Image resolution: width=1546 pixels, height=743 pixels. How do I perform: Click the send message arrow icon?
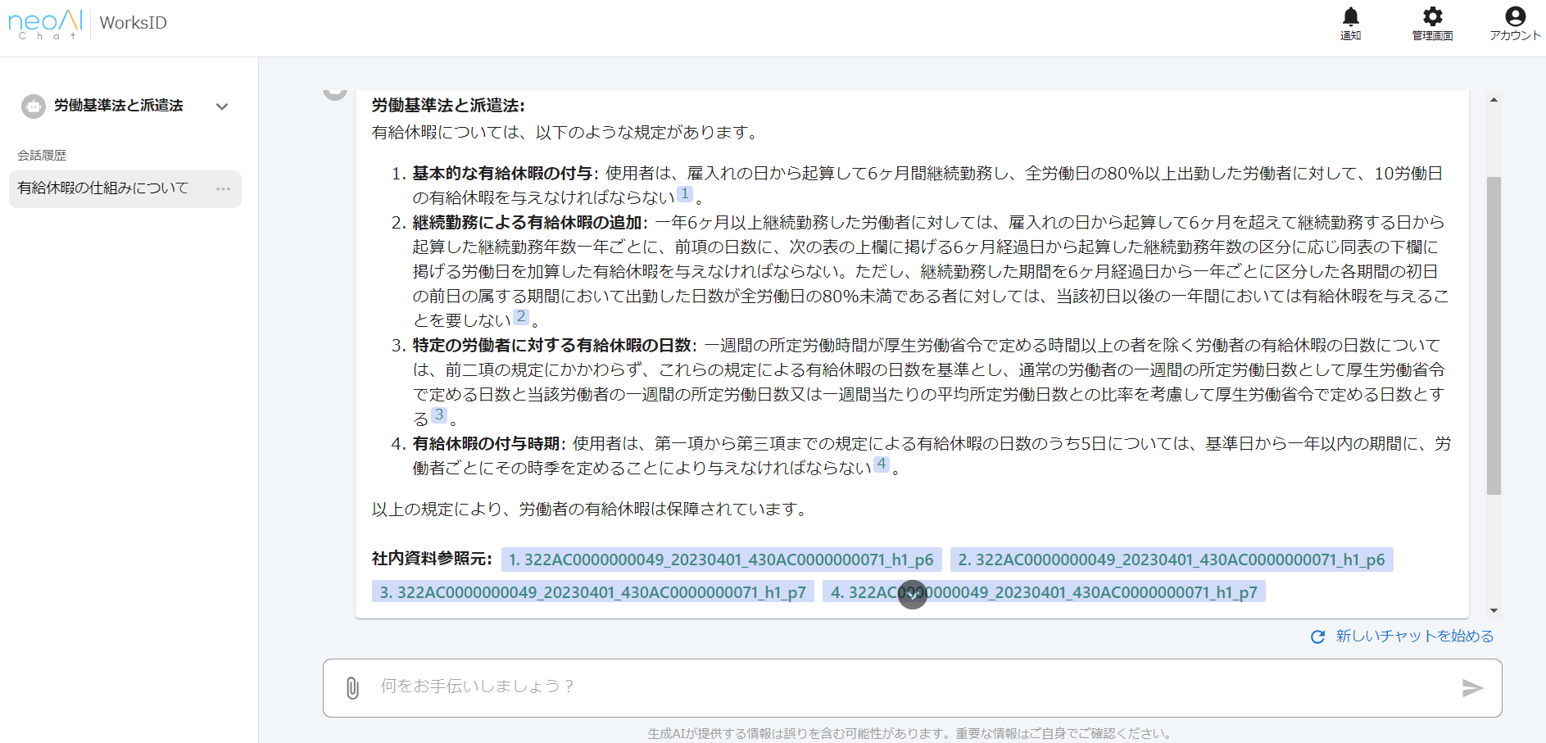(1472, 687)
